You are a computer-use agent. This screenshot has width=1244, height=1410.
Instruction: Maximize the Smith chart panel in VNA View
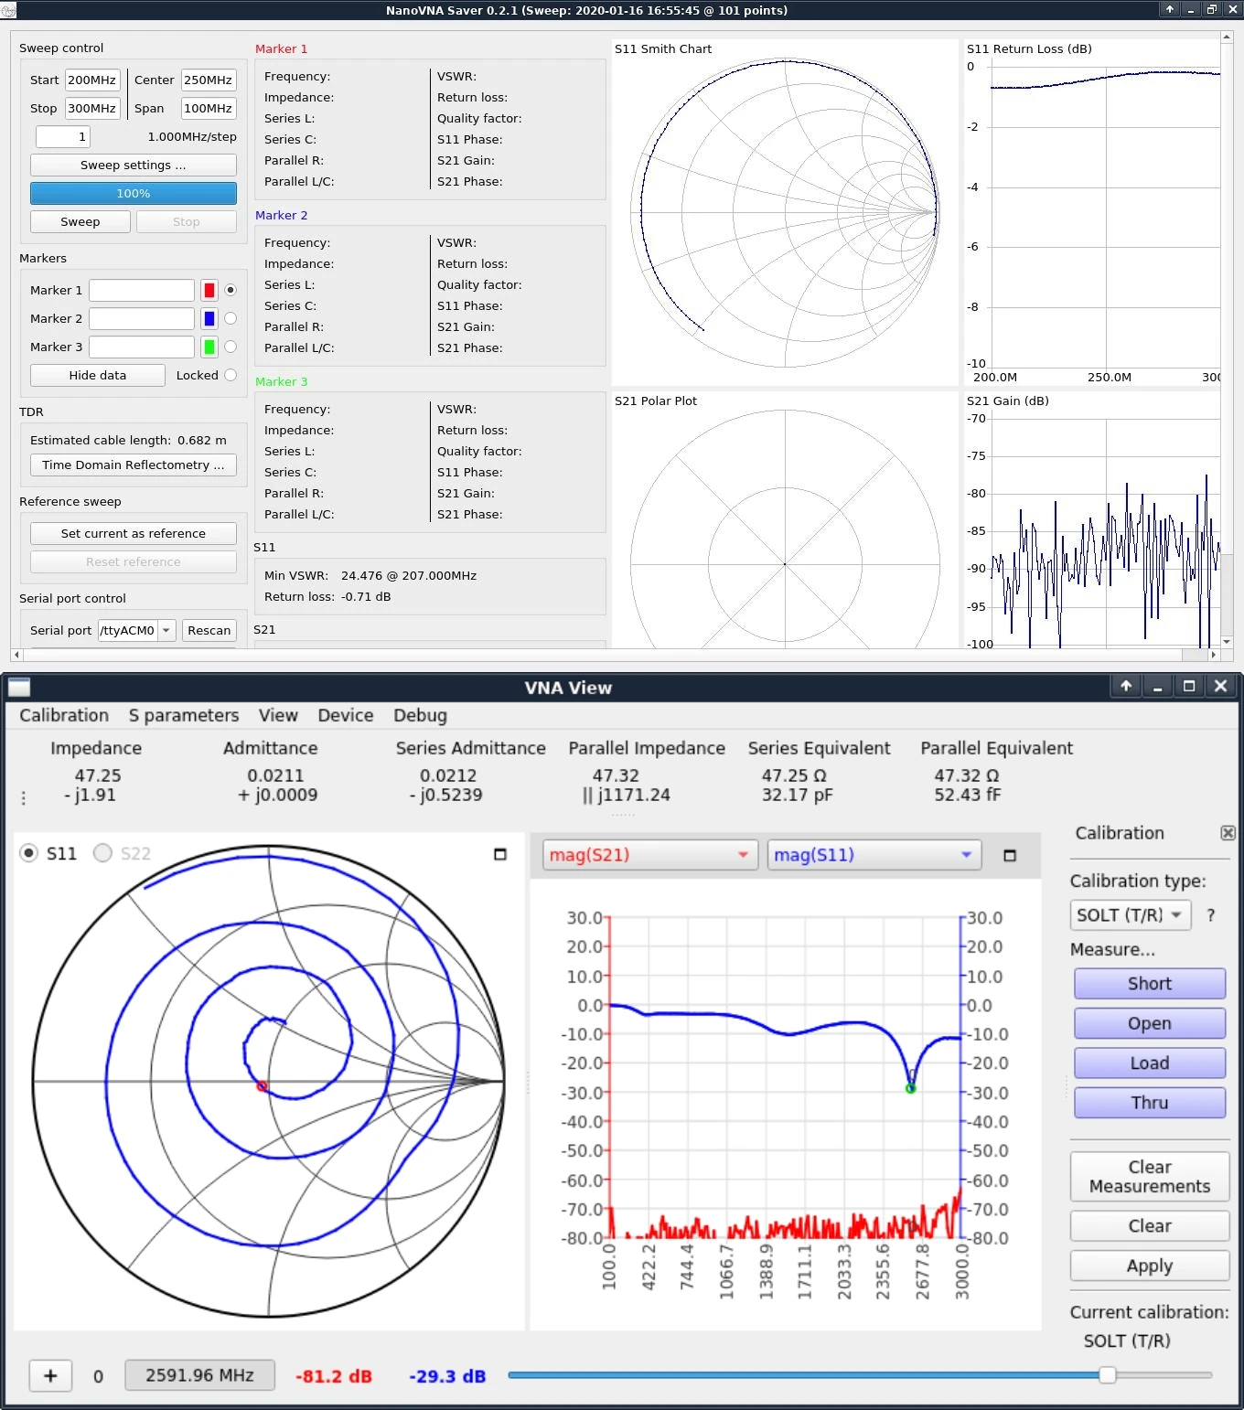[x=499, y=854]
